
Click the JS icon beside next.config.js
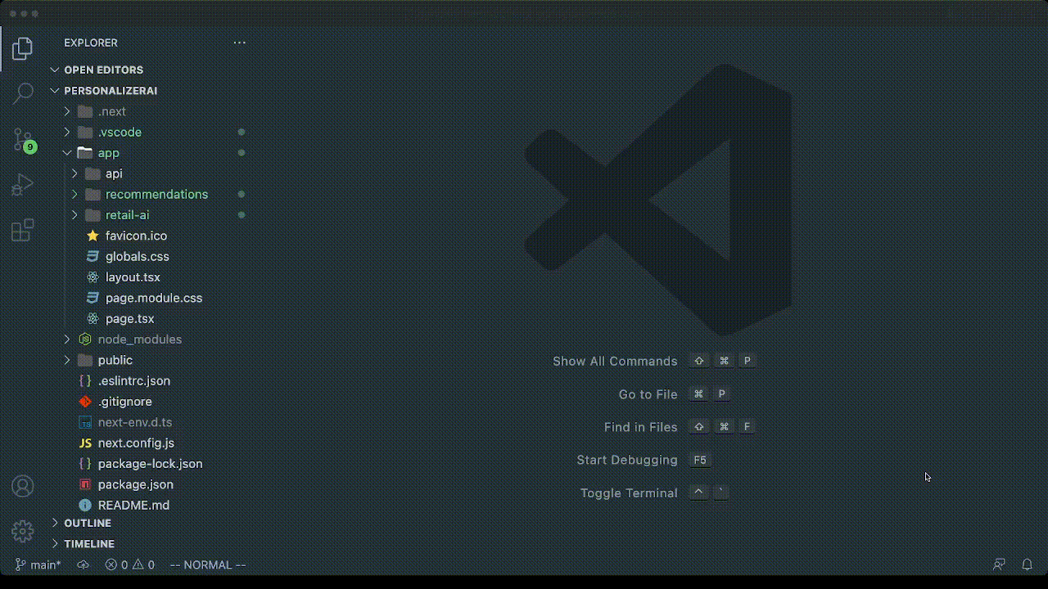pos(85,443)
